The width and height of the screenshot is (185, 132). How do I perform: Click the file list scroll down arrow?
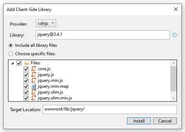[174, 98]
